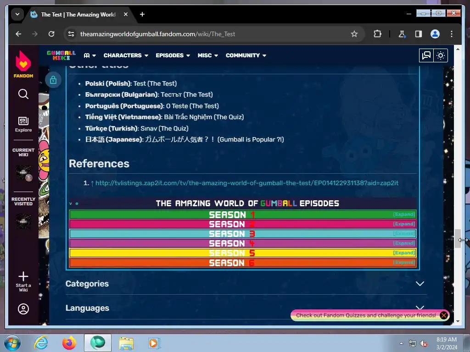
Task: Open the clock showing 8:19 AM
Action: click(446, 343)
